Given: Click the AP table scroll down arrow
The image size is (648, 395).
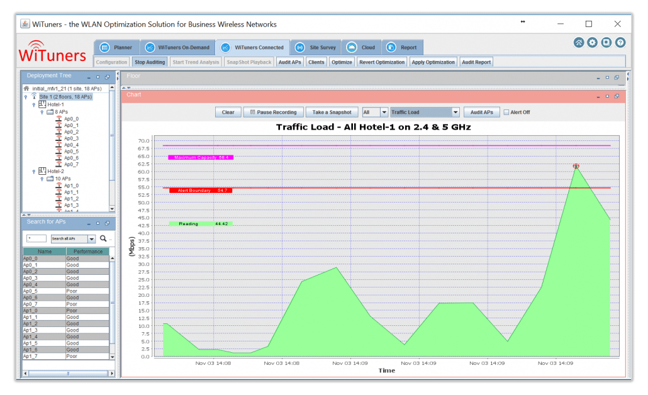Looking at the screenshot, I should [x=112, y=356].
